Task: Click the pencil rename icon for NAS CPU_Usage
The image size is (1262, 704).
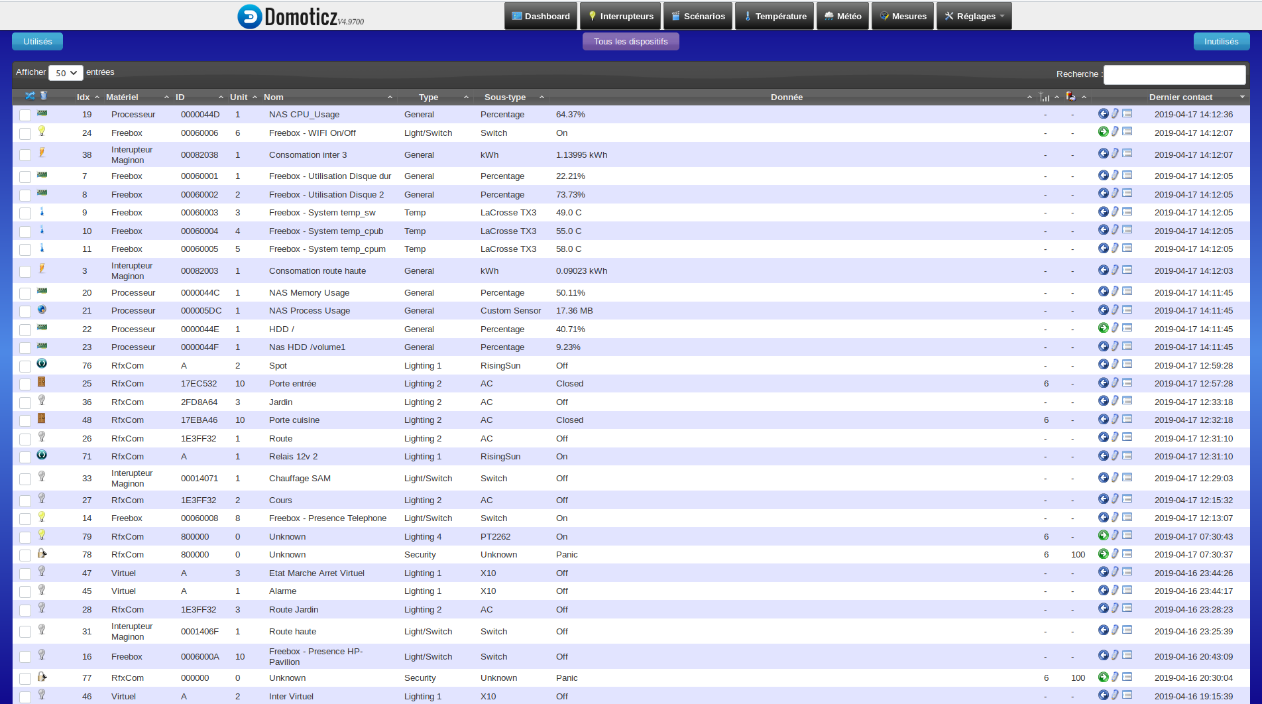Action: (x=1115, y=113)
